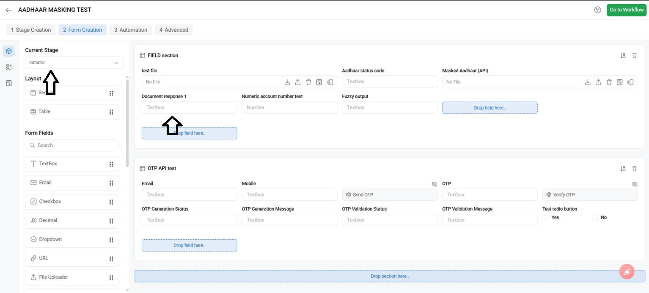
Task: Click the sort icon in OTP API test header
Action: (x=623, y=169)
